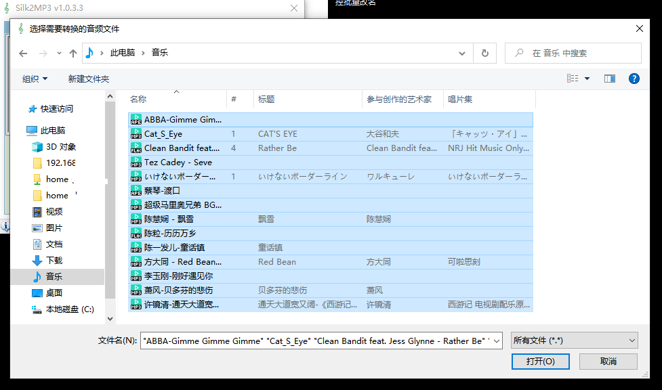The width and height of the screenshot is (662, 390).
Task: Click the 文件名(N) filename input field
Action: coord(316,341)
